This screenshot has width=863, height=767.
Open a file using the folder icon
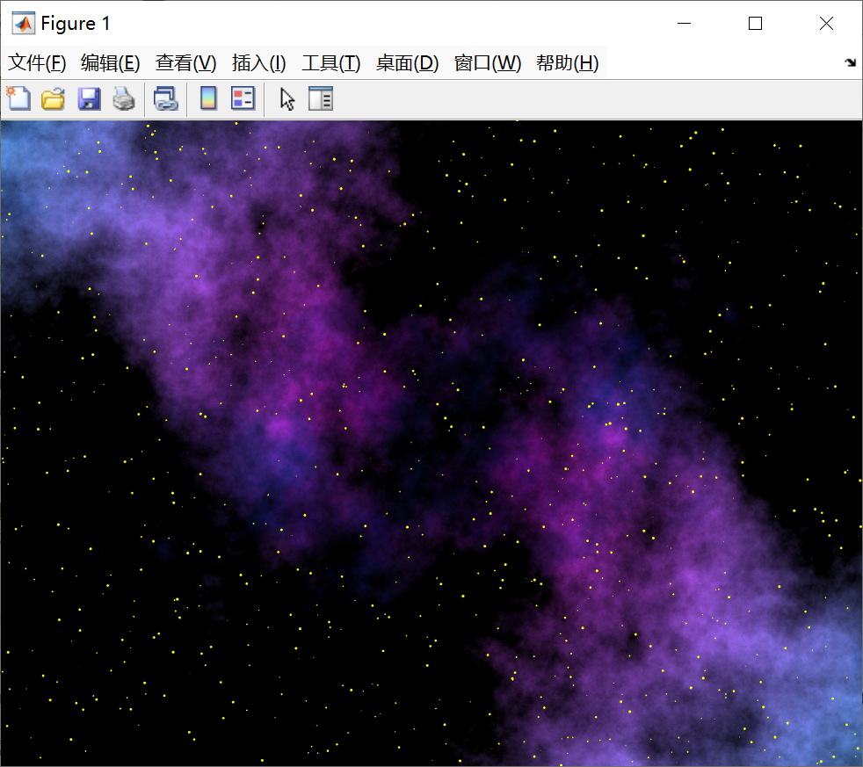pos(54,99)
